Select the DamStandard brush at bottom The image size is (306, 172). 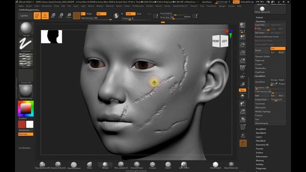(74, 165)
